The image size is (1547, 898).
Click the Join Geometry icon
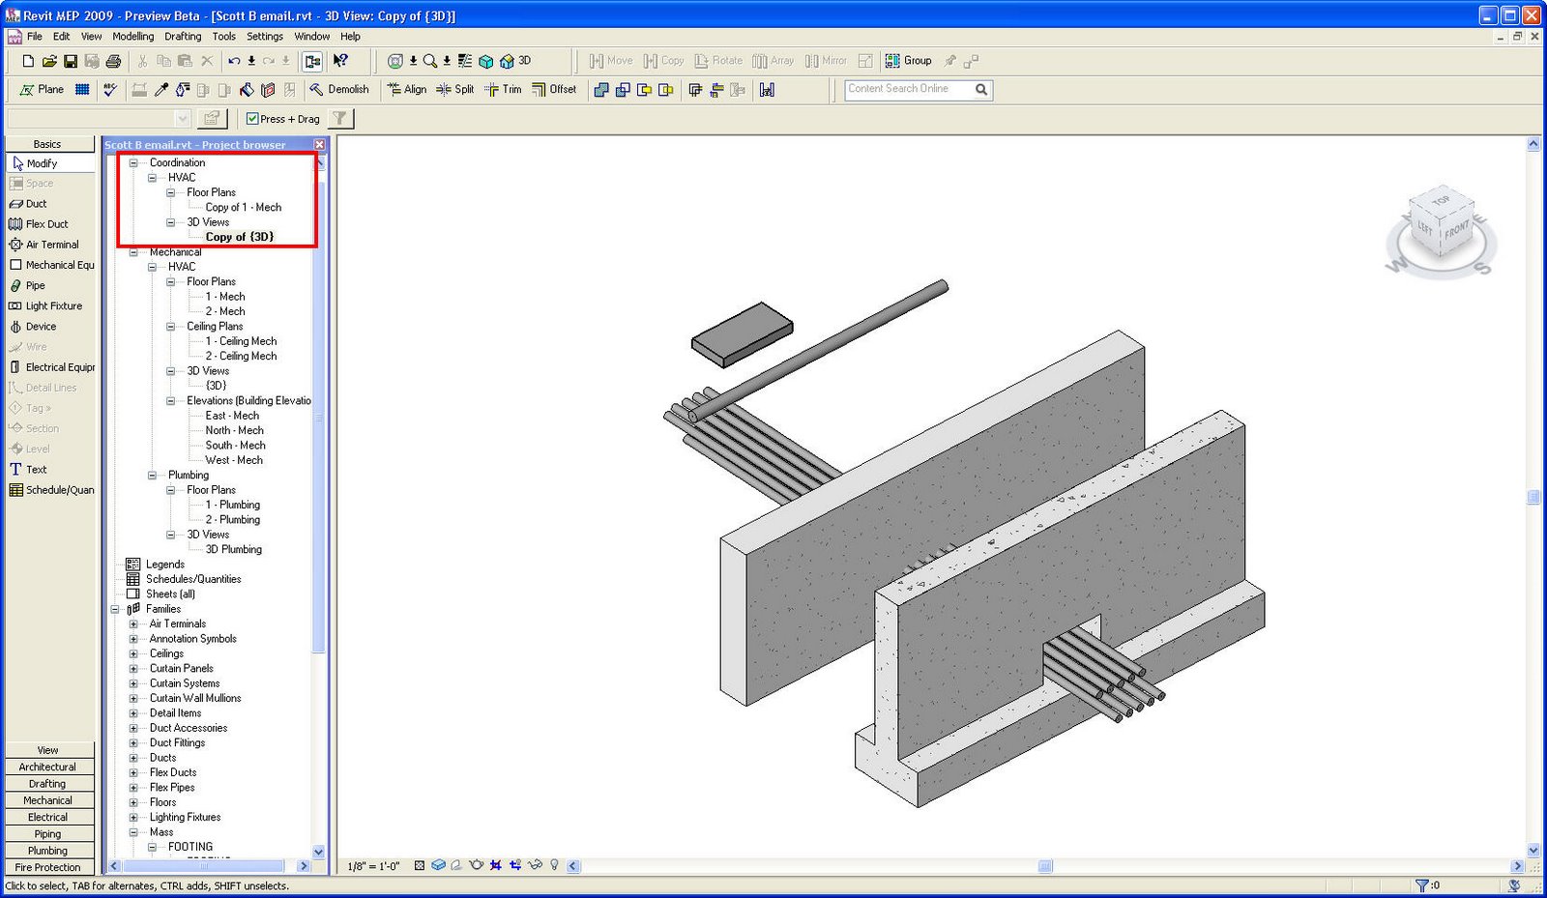(601, 90)
